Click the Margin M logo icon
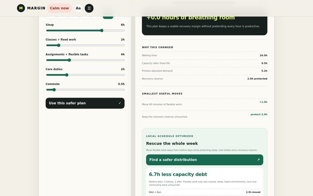The height and width of the screenshot is (196, 313). [21, 8]
